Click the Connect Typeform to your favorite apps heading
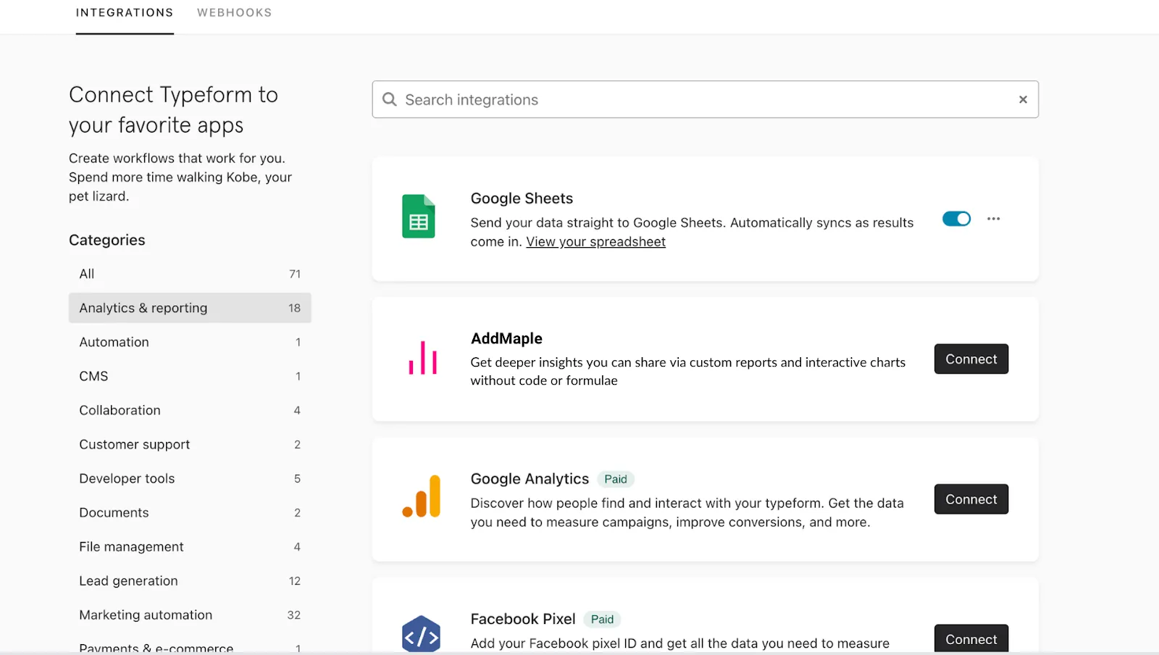This screenshot has width=1159, height=655. pos(174,109)
